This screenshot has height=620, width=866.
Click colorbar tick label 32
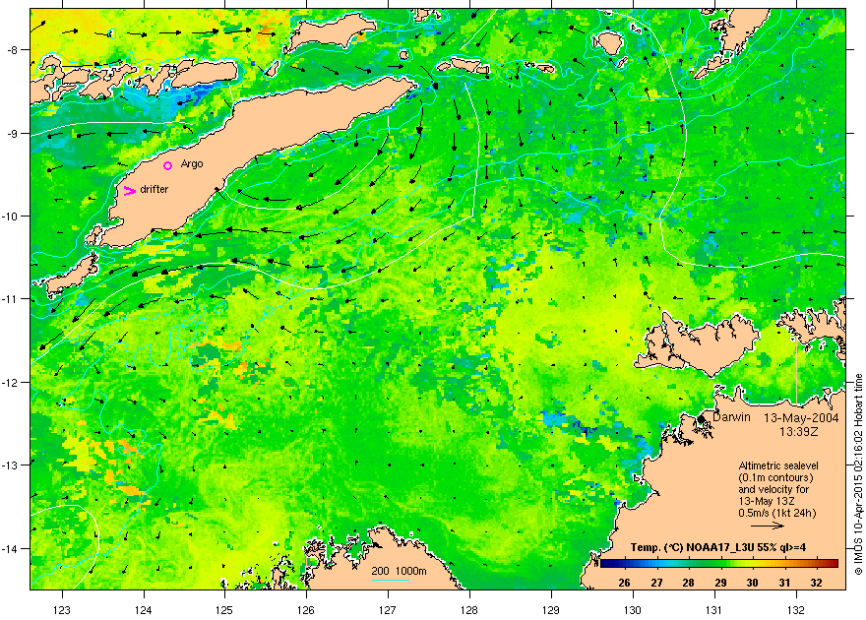coord(816,583)
